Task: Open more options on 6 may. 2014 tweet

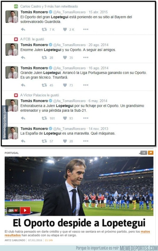Action: [86, 118]
